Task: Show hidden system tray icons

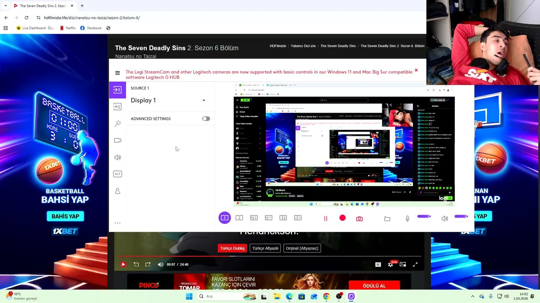Action: pyautogui.click(x=472, y=296)
